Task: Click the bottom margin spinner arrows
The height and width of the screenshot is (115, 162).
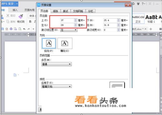Action: tap(119, 20)
